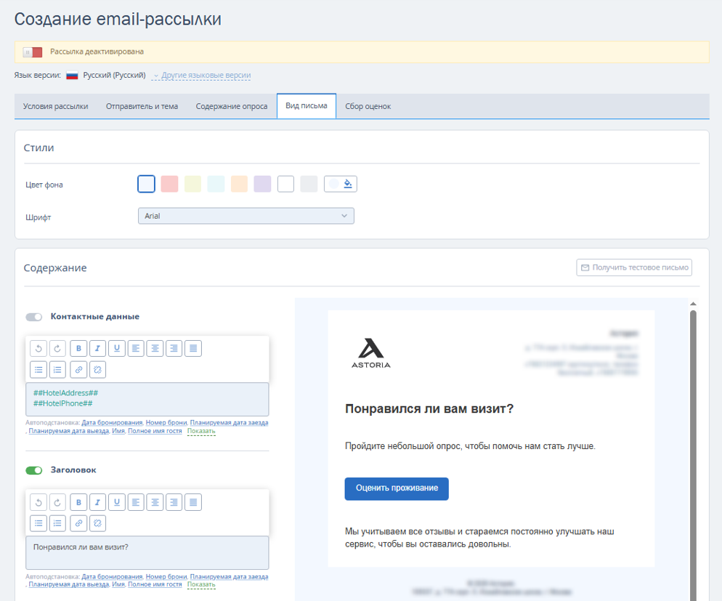Click Justify align icon in Контактные данные editor
The width and height of the screenshot is (722, 601).
pos(193,348)
